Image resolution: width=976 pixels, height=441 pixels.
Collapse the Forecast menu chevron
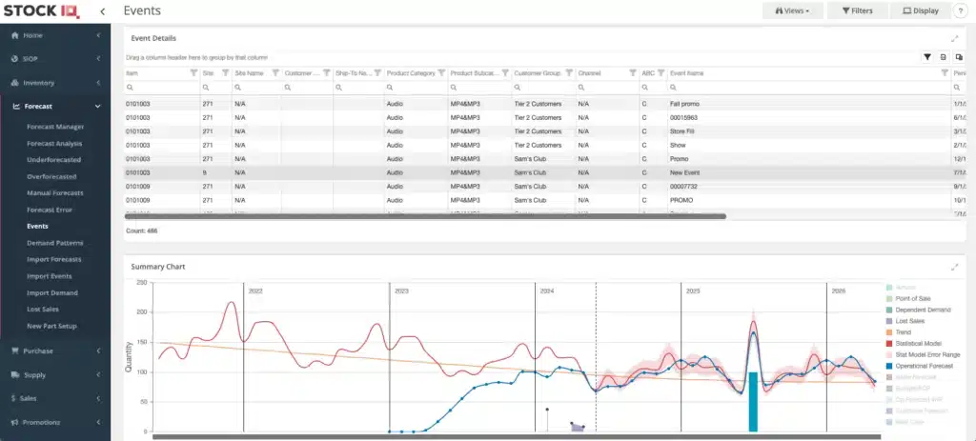[x=98, y=107]
